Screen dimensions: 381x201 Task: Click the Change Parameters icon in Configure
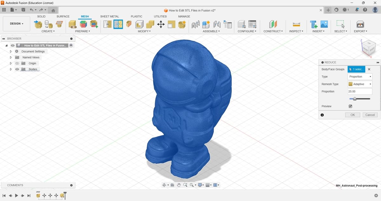click(x=242, y=24)
